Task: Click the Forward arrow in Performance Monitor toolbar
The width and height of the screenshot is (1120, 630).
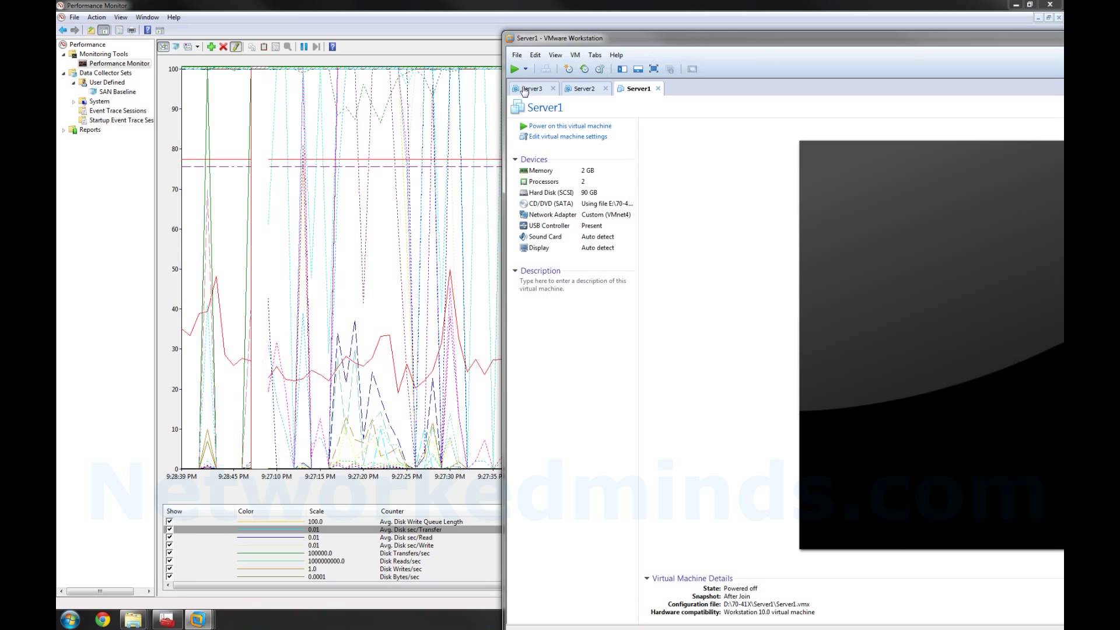Action: (75, 30)
